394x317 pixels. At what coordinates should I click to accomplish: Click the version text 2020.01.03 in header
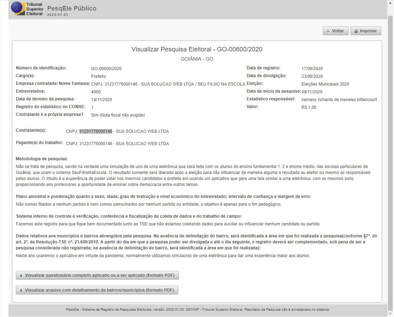(x=57, y=15)
